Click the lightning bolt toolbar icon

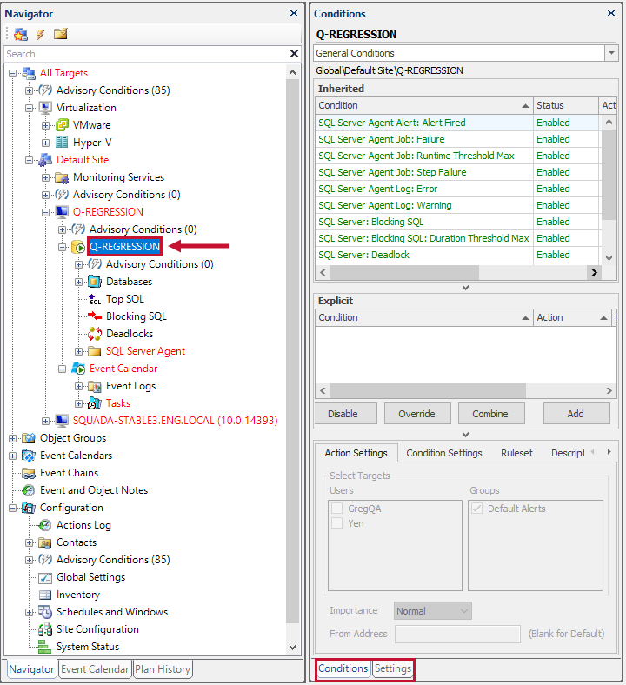(41, 34)
